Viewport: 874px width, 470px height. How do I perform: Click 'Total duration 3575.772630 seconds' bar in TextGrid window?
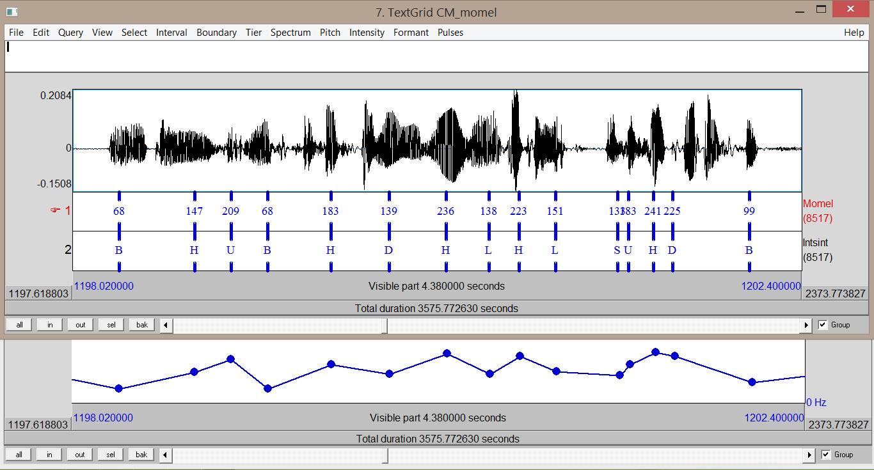point(436,308)
